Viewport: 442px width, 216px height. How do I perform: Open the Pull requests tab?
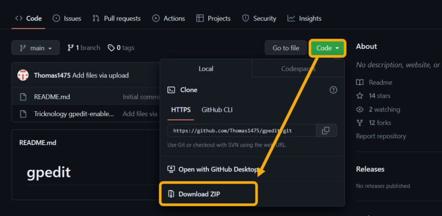(117, 19)
